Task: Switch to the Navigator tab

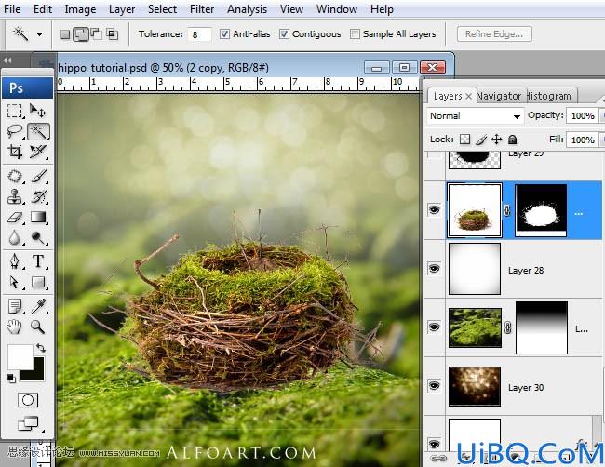Action: click(x=499, y=96)
